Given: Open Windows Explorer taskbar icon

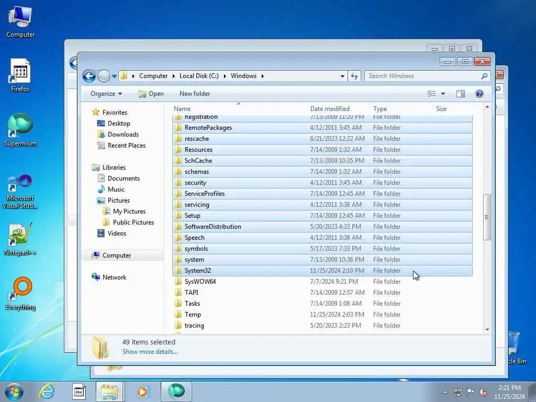Looking at the screenshot, I should 109,392.
